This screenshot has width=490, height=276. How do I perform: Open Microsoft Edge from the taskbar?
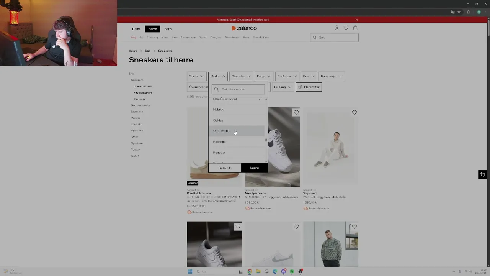tap(275, 272)
